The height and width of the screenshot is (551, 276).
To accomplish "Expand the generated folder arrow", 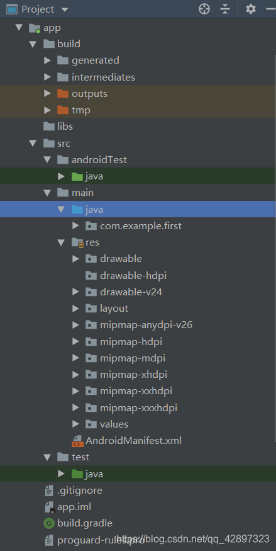I will point(47,60).
